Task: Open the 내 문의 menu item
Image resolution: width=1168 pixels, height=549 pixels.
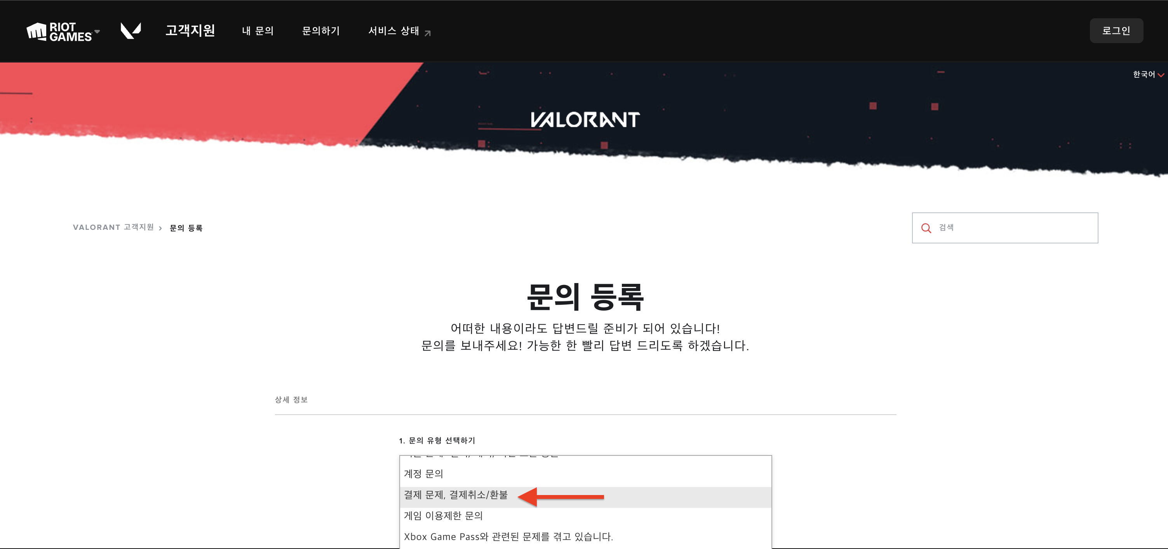Action: pos(258,31)
